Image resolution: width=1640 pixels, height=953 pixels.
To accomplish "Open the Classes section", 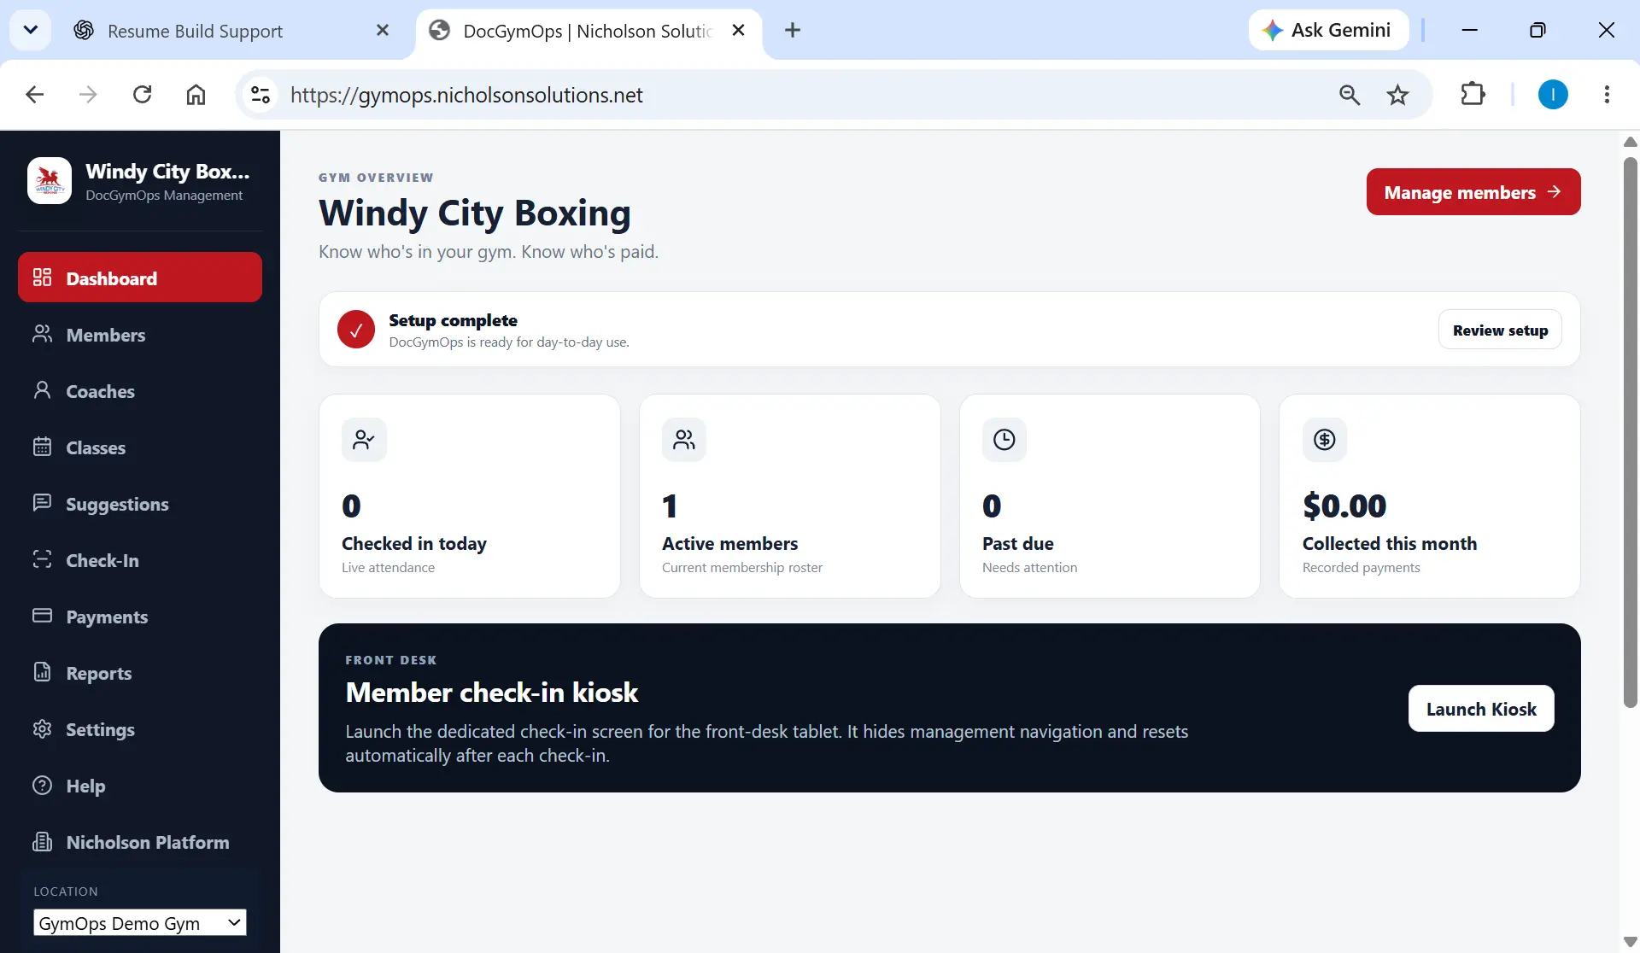I will click(x=140, y=447).
